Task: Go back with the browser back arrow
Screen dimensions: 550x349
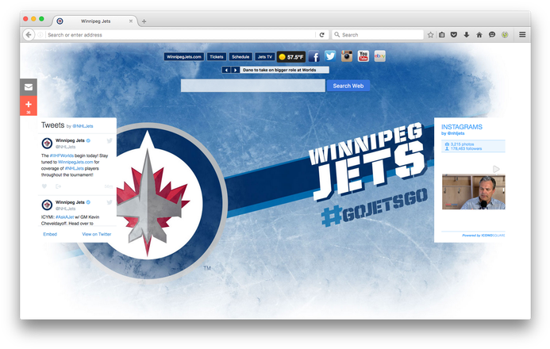Action: coord(29,35)
